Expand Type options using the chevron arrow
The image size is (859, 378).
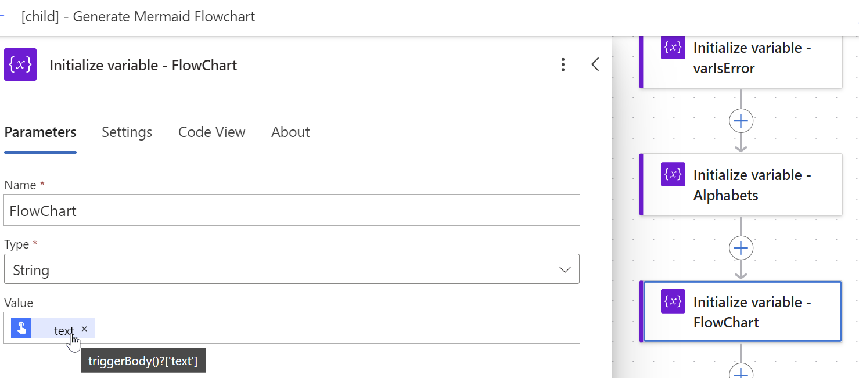coord(564,270)
